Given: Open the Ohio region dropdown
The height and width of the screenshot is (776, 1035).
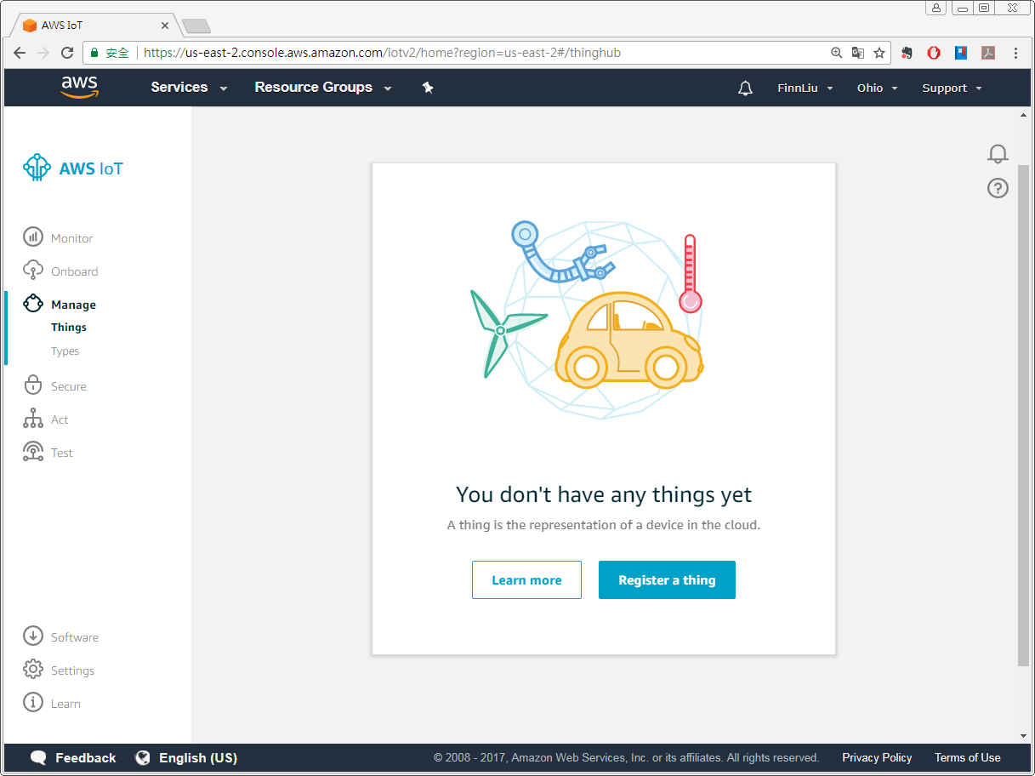Looking at the screenshot, I should (877, 88).
